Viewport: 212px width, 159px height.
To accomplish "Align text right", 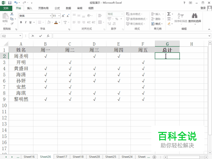I will click(x=84, y=22).
